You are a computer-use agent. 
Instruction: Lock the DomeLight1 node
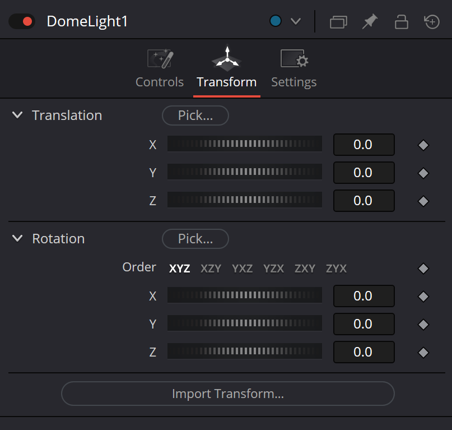tap(401, 22)
